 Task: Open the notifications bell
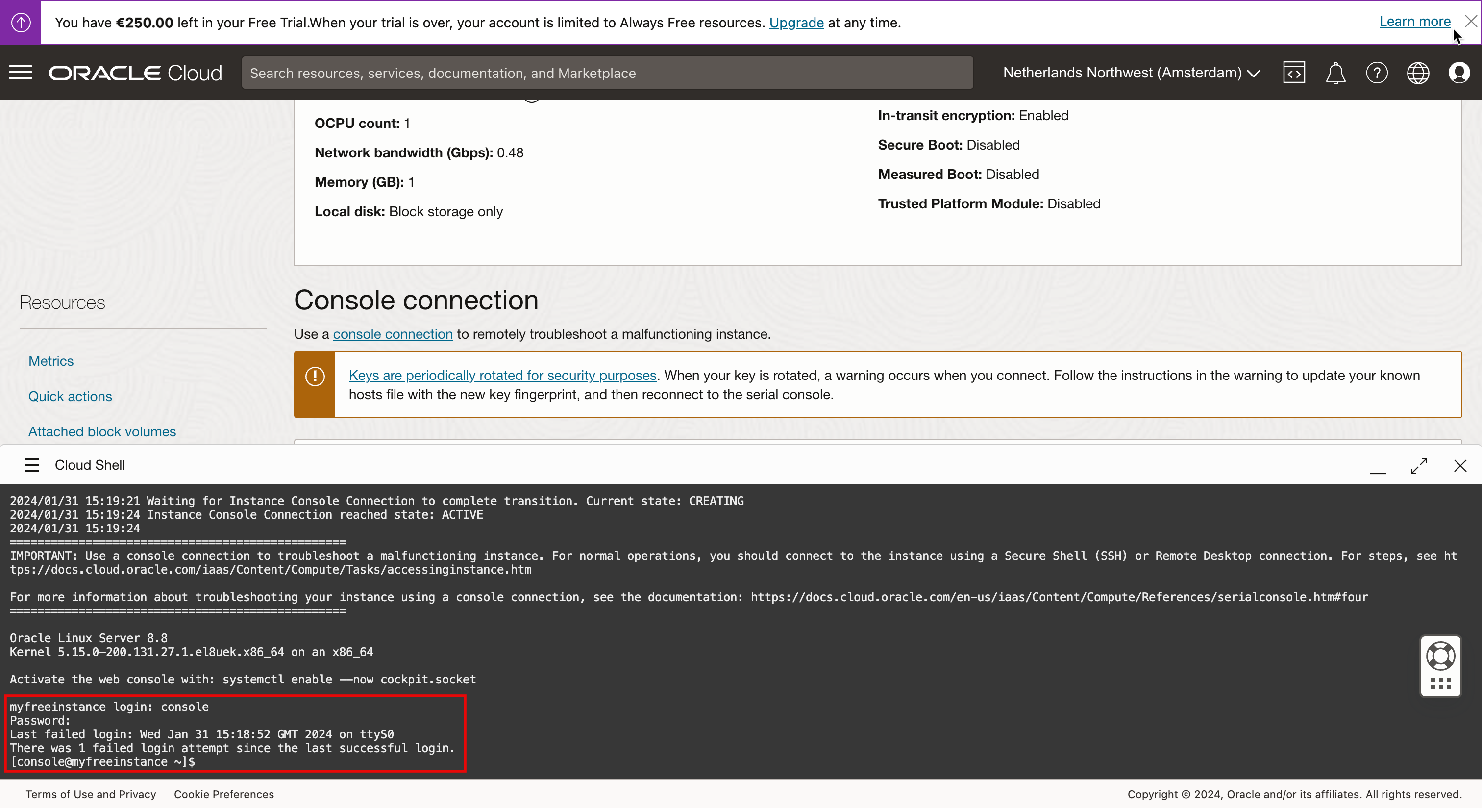point(1335,73)
